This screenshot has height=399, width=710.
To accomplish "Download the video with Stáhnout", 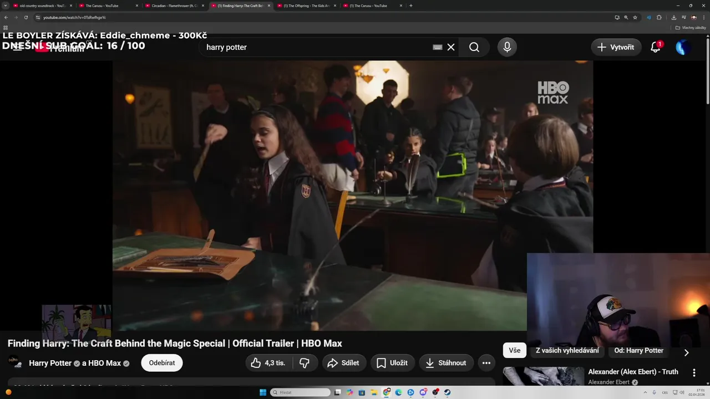I will pos(446,363).
